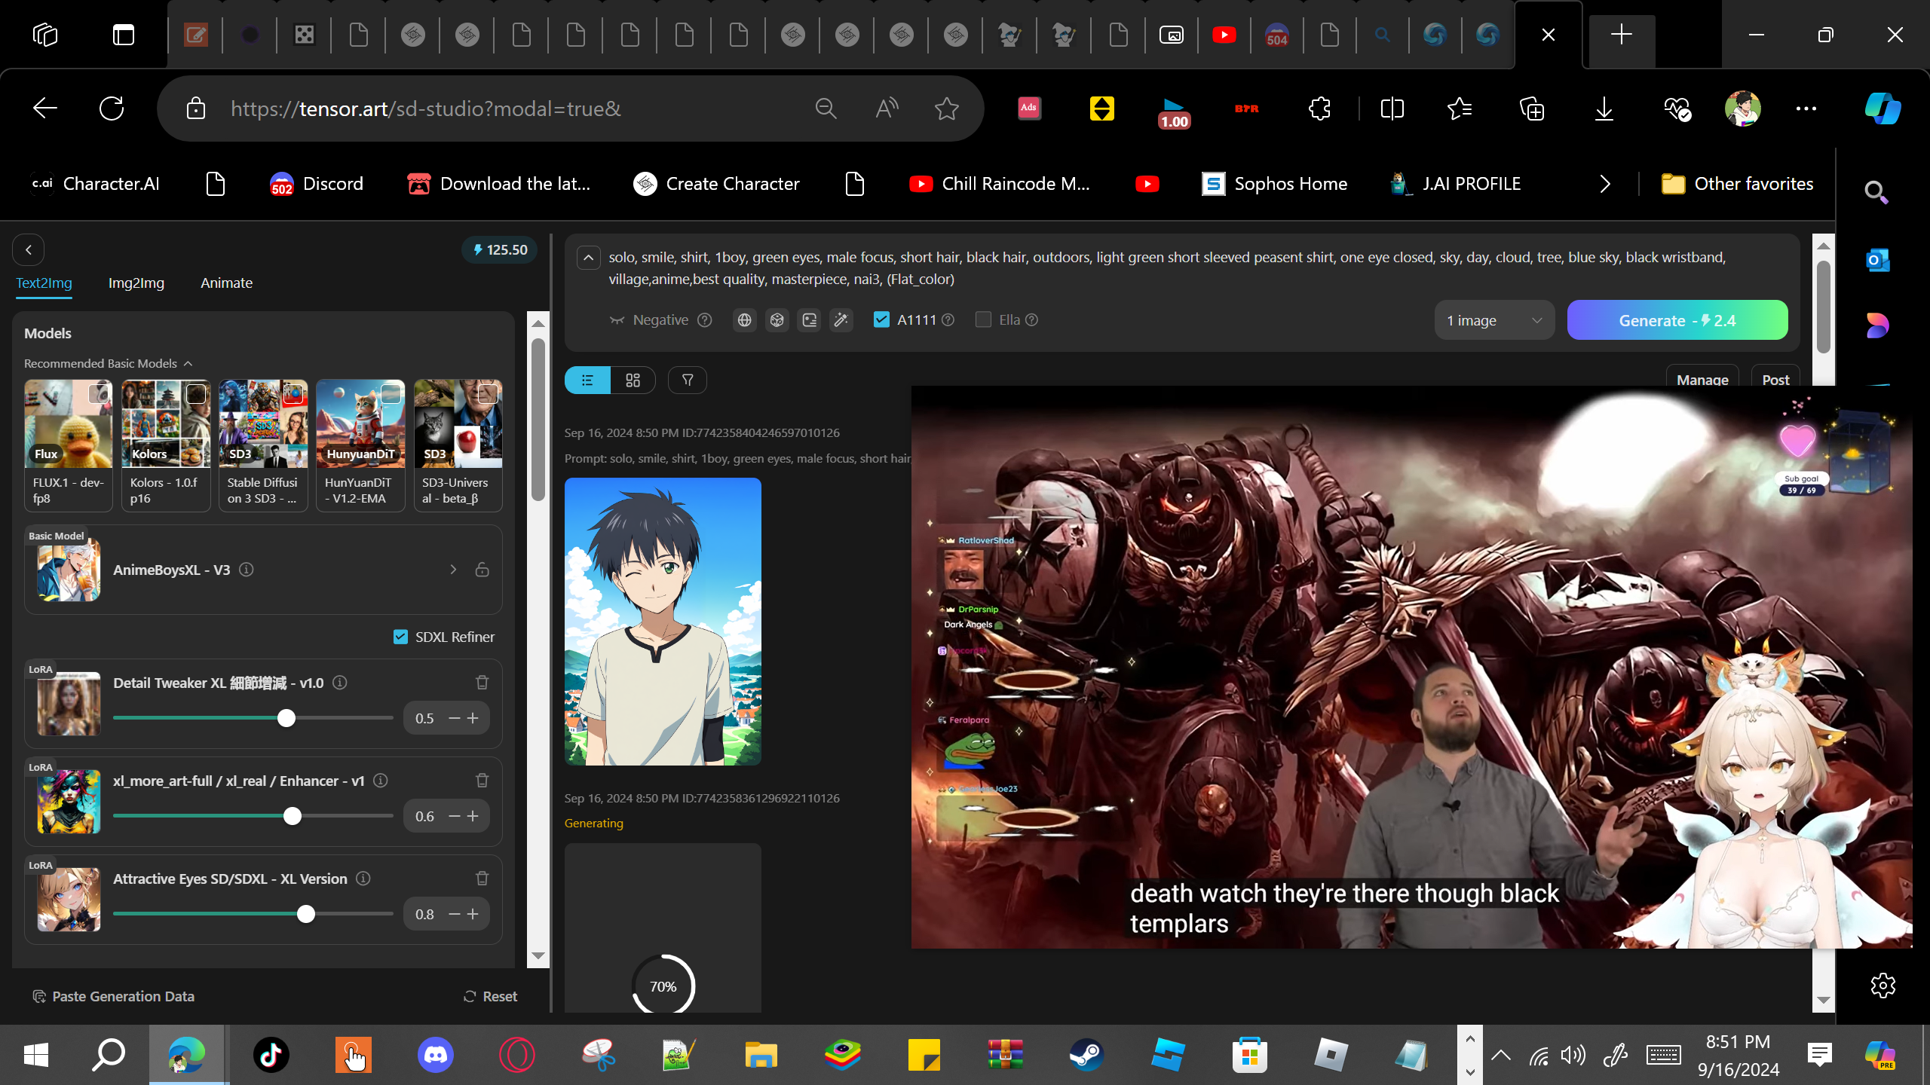
Task: Switch to grid view of generations
Action: click(633, 381)
